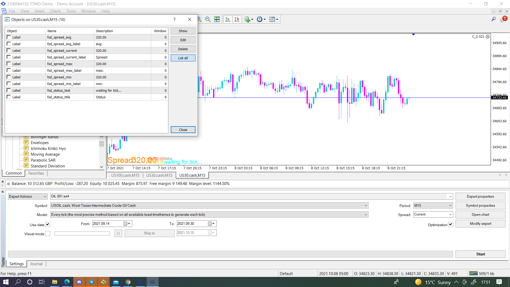Click the zoom out magnifier icon
The width and height of the screenshot is (510, 287).
pyautogui.click(x=208, y=19)
